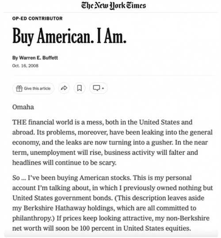Click the phrase "Berkshire Hathaway holdings"
This screenshot has width=221, height=238.
pyautogui.click(x=69, y=208)
